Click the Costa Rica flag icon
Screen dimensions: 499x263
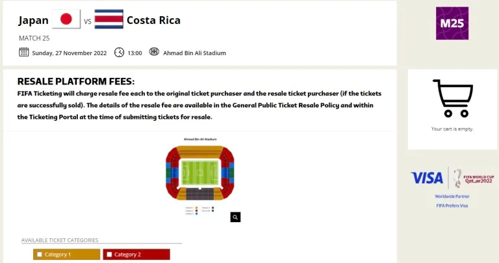(x=109, y=19)
